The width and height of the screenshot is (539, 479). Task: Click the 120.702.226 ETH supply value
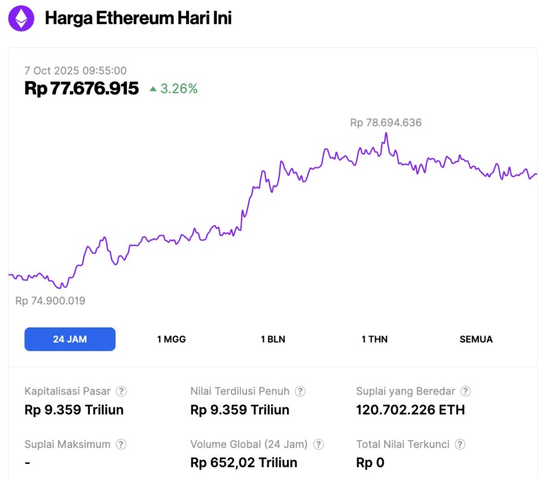pyautogui.click(x=410, y=410)
